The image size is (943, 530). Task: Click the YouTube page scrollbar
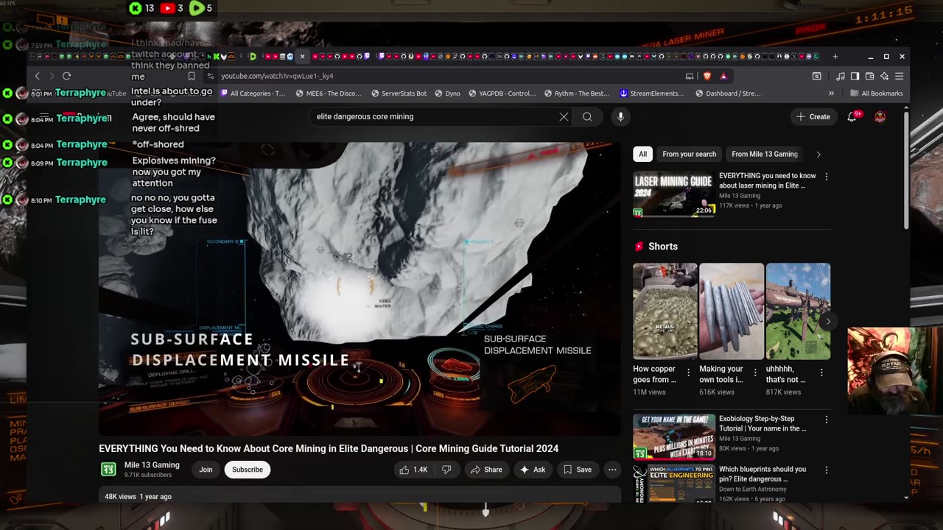pyautogui.click(x=906, y=169)
